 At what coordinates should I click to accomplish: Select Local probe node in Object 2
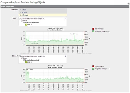pos(33,56)
